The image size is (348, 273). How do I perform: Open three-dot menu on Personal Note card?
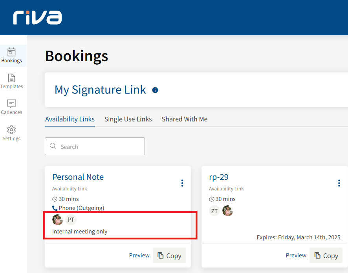(x=182, y=183)
